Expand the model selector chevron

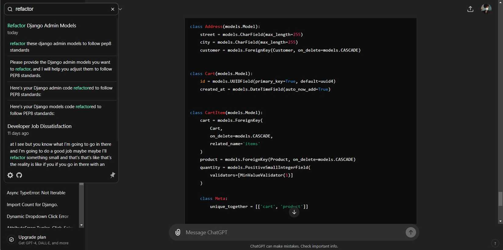coord(120,9)
